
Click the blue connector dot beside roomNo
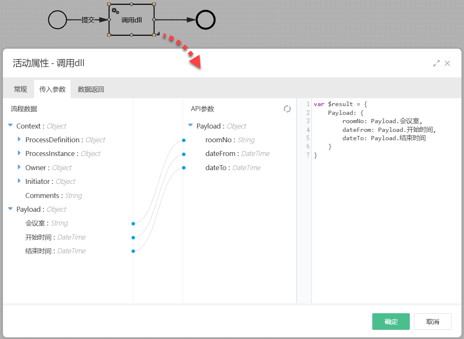[183, 140]
